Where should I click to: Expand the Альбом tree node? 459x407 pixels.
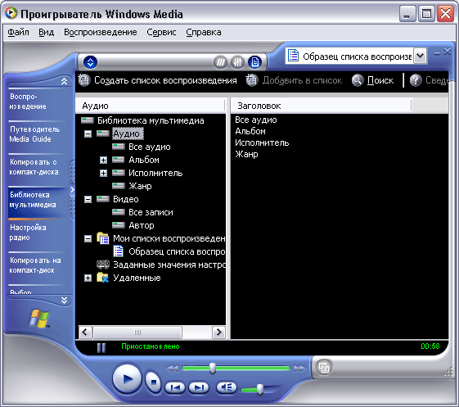point(103,160)
